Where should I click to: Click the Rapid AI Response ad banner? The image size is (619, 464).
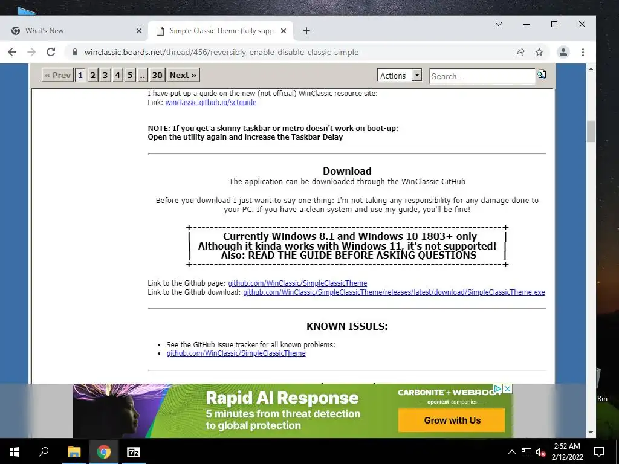point(292,411)
